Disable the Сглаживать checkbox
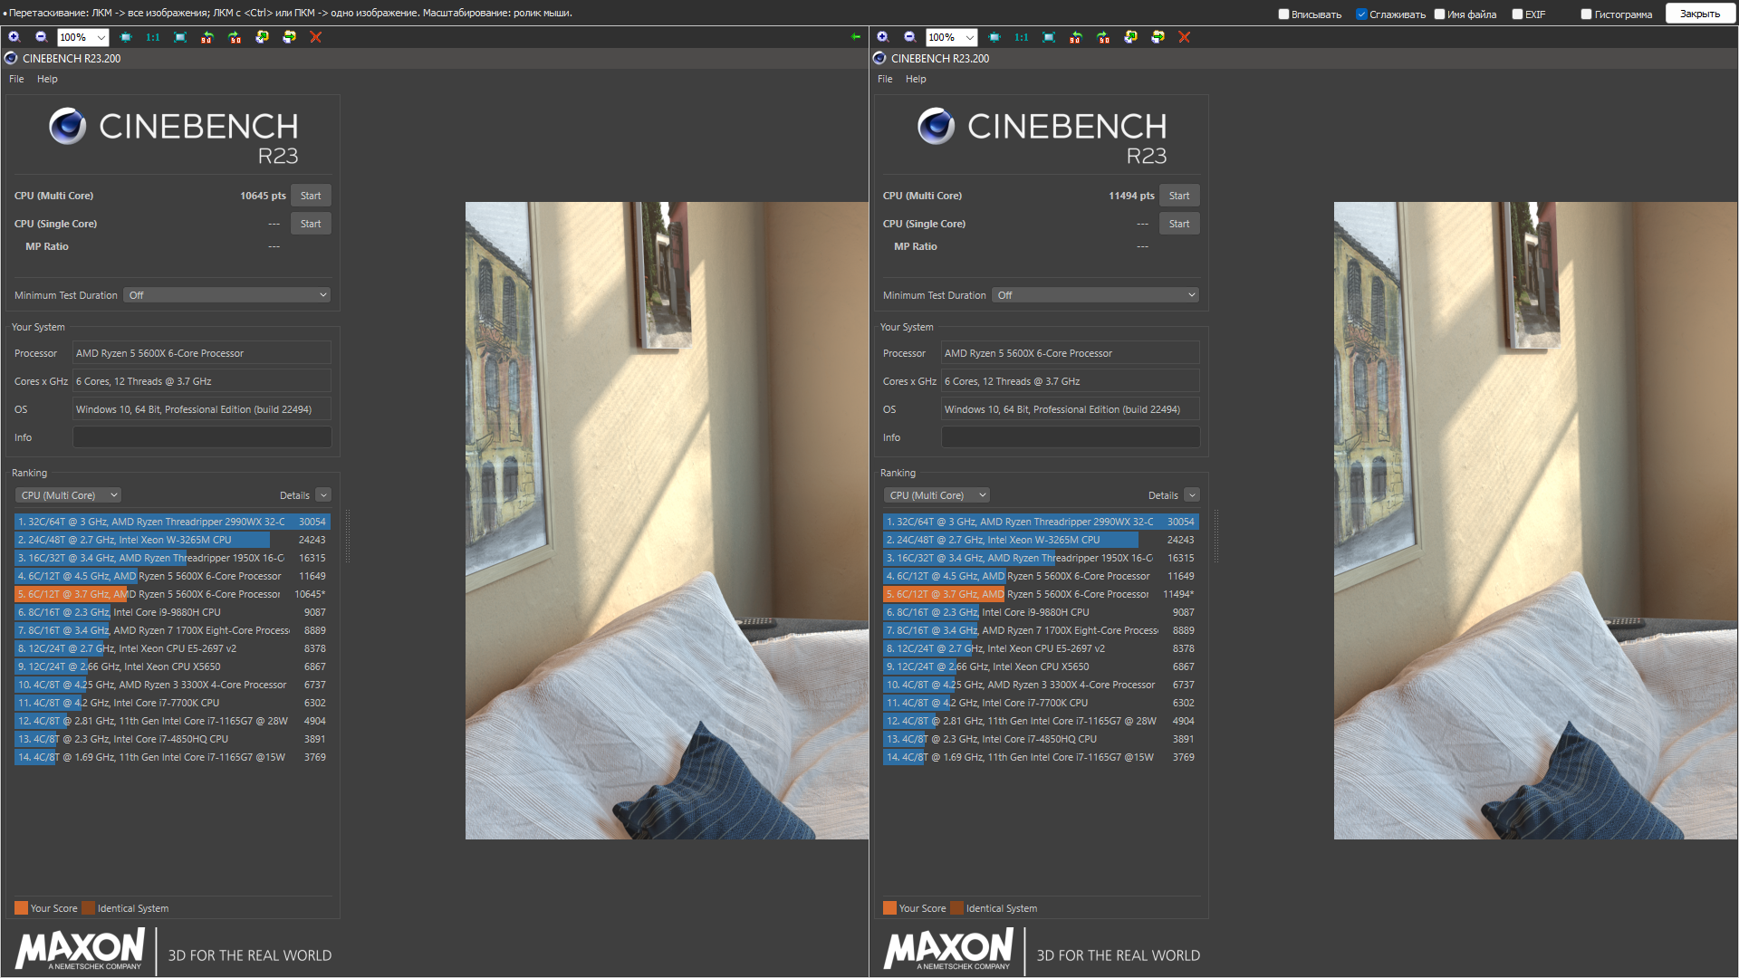Screen dimensions: 1739x978 1361,14
